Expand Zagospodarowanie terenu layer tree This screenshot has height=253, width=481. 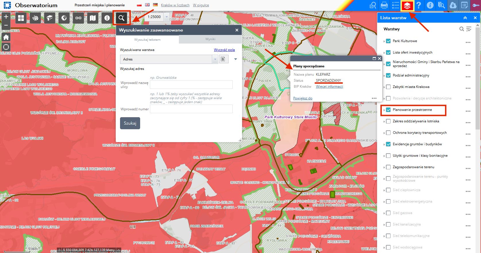(x=384, y=167)
